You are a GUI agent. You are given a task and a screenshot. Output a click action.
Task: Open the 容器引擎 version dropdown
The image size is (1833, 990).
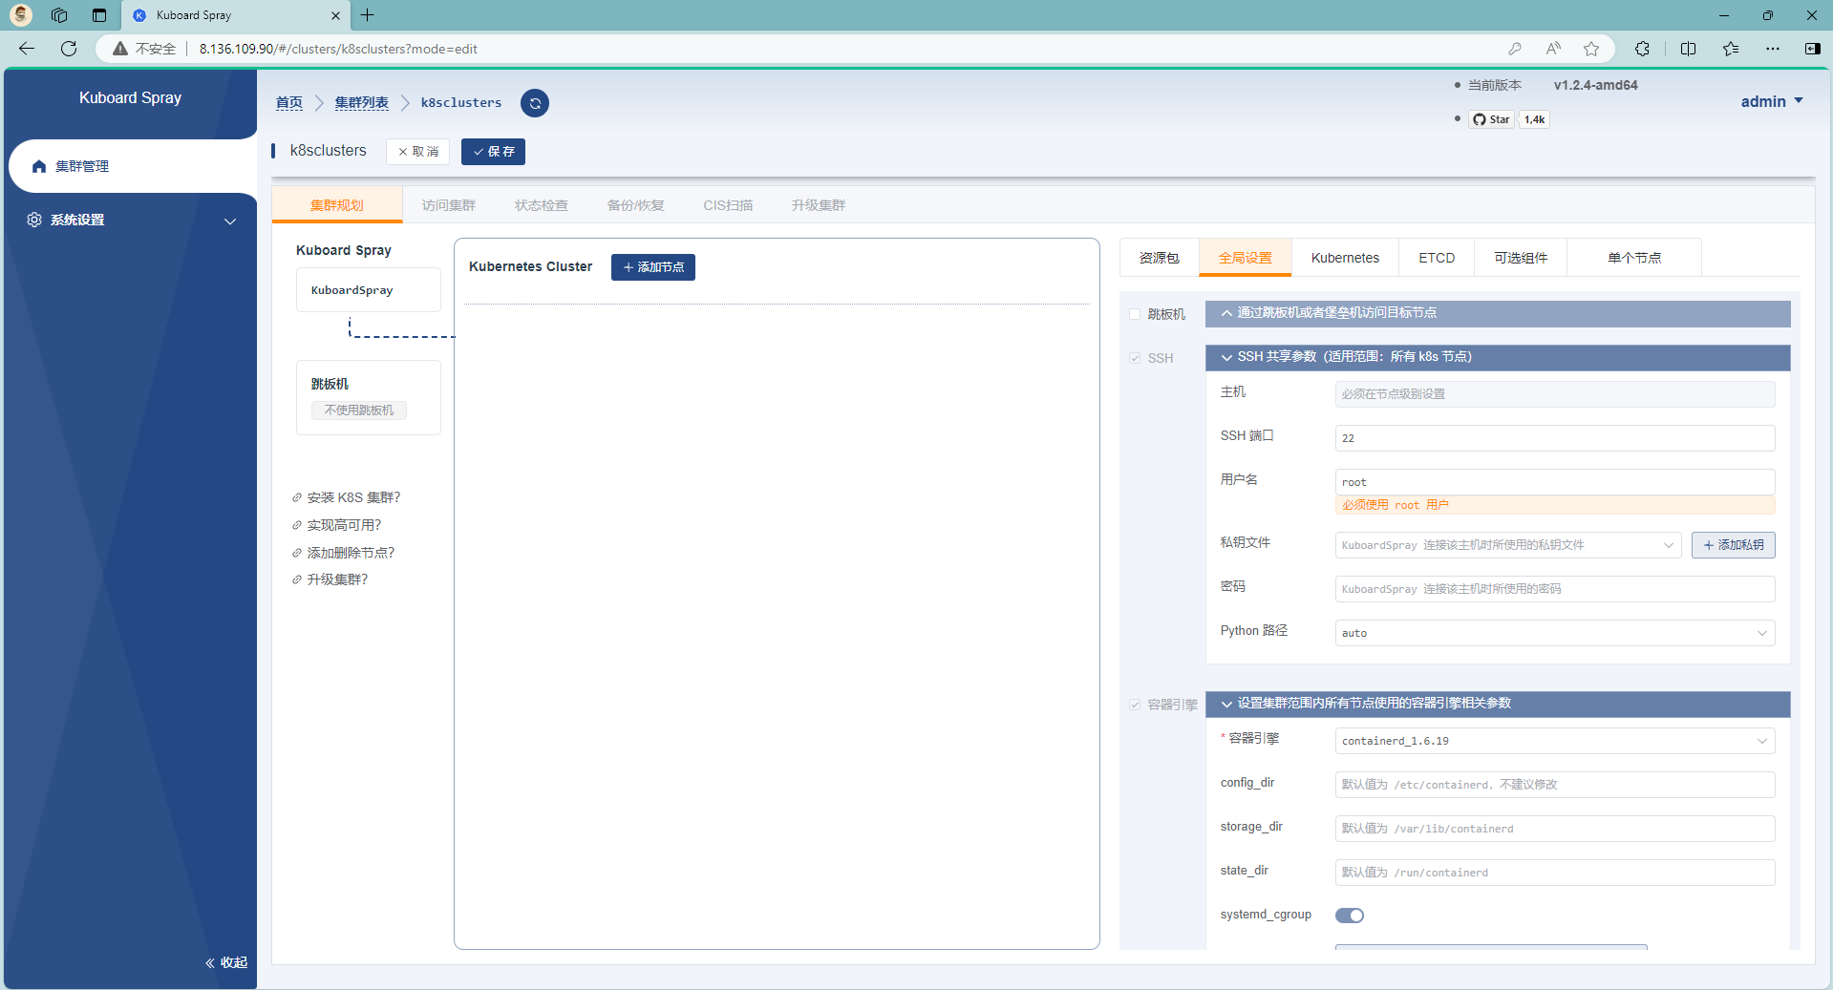click(1554, 741)
